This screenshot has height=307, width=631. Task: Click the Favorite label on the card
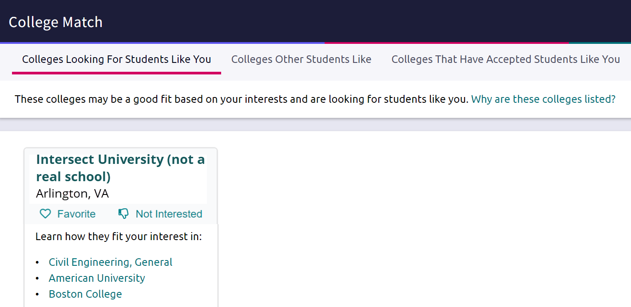point(76,214)
